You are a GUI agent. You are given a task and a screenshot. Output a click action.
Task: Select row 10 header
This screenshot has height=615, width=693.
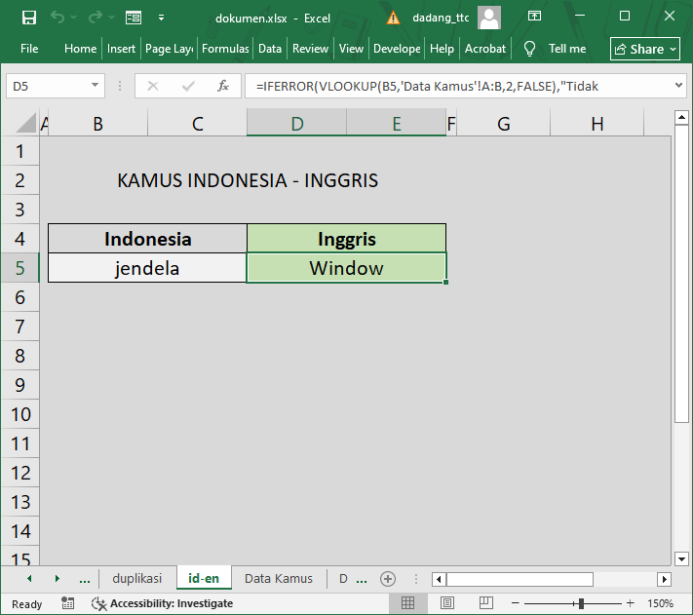coord(19,414)
